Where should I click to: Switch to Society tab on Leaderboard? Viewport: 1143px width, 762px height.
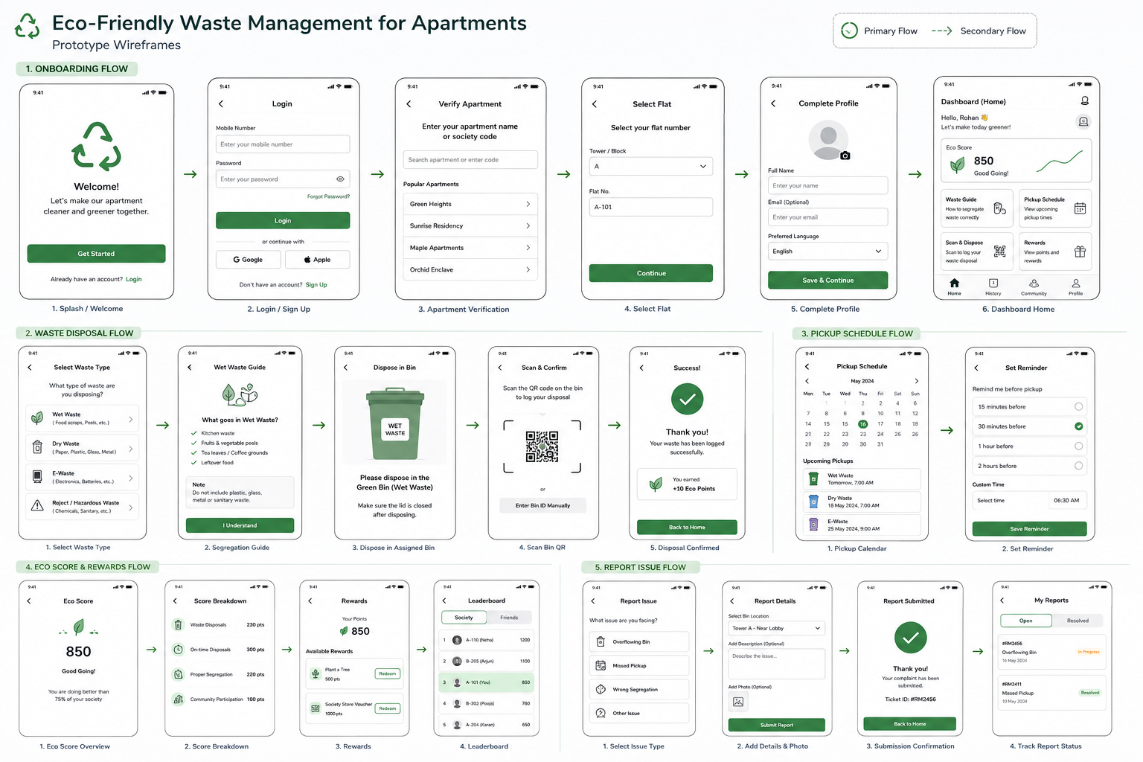click(x=464, y=618)
